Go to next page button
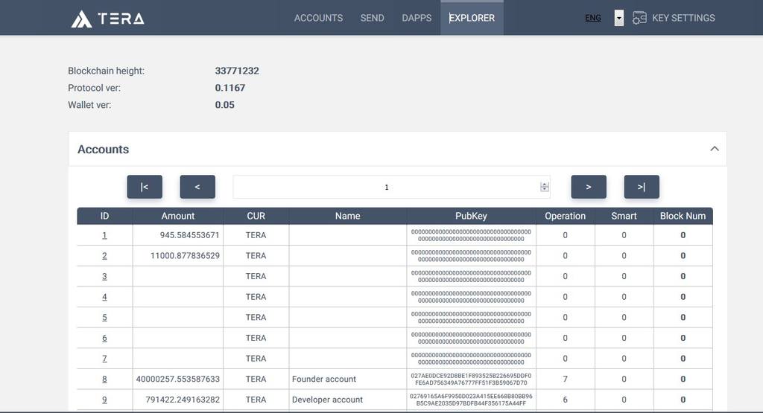The width and height of the screenshot is (763, 413). tap(589, 187)
